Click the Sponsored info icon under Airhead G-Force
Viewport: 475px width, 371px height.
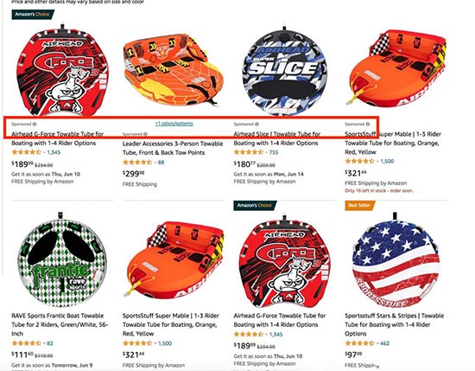pos(35,124)
